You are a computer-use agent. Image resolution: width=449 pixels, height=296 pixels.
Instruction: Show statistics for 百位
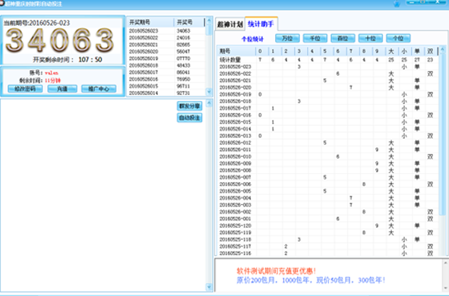pyautogui.click(x=343, y=38)
